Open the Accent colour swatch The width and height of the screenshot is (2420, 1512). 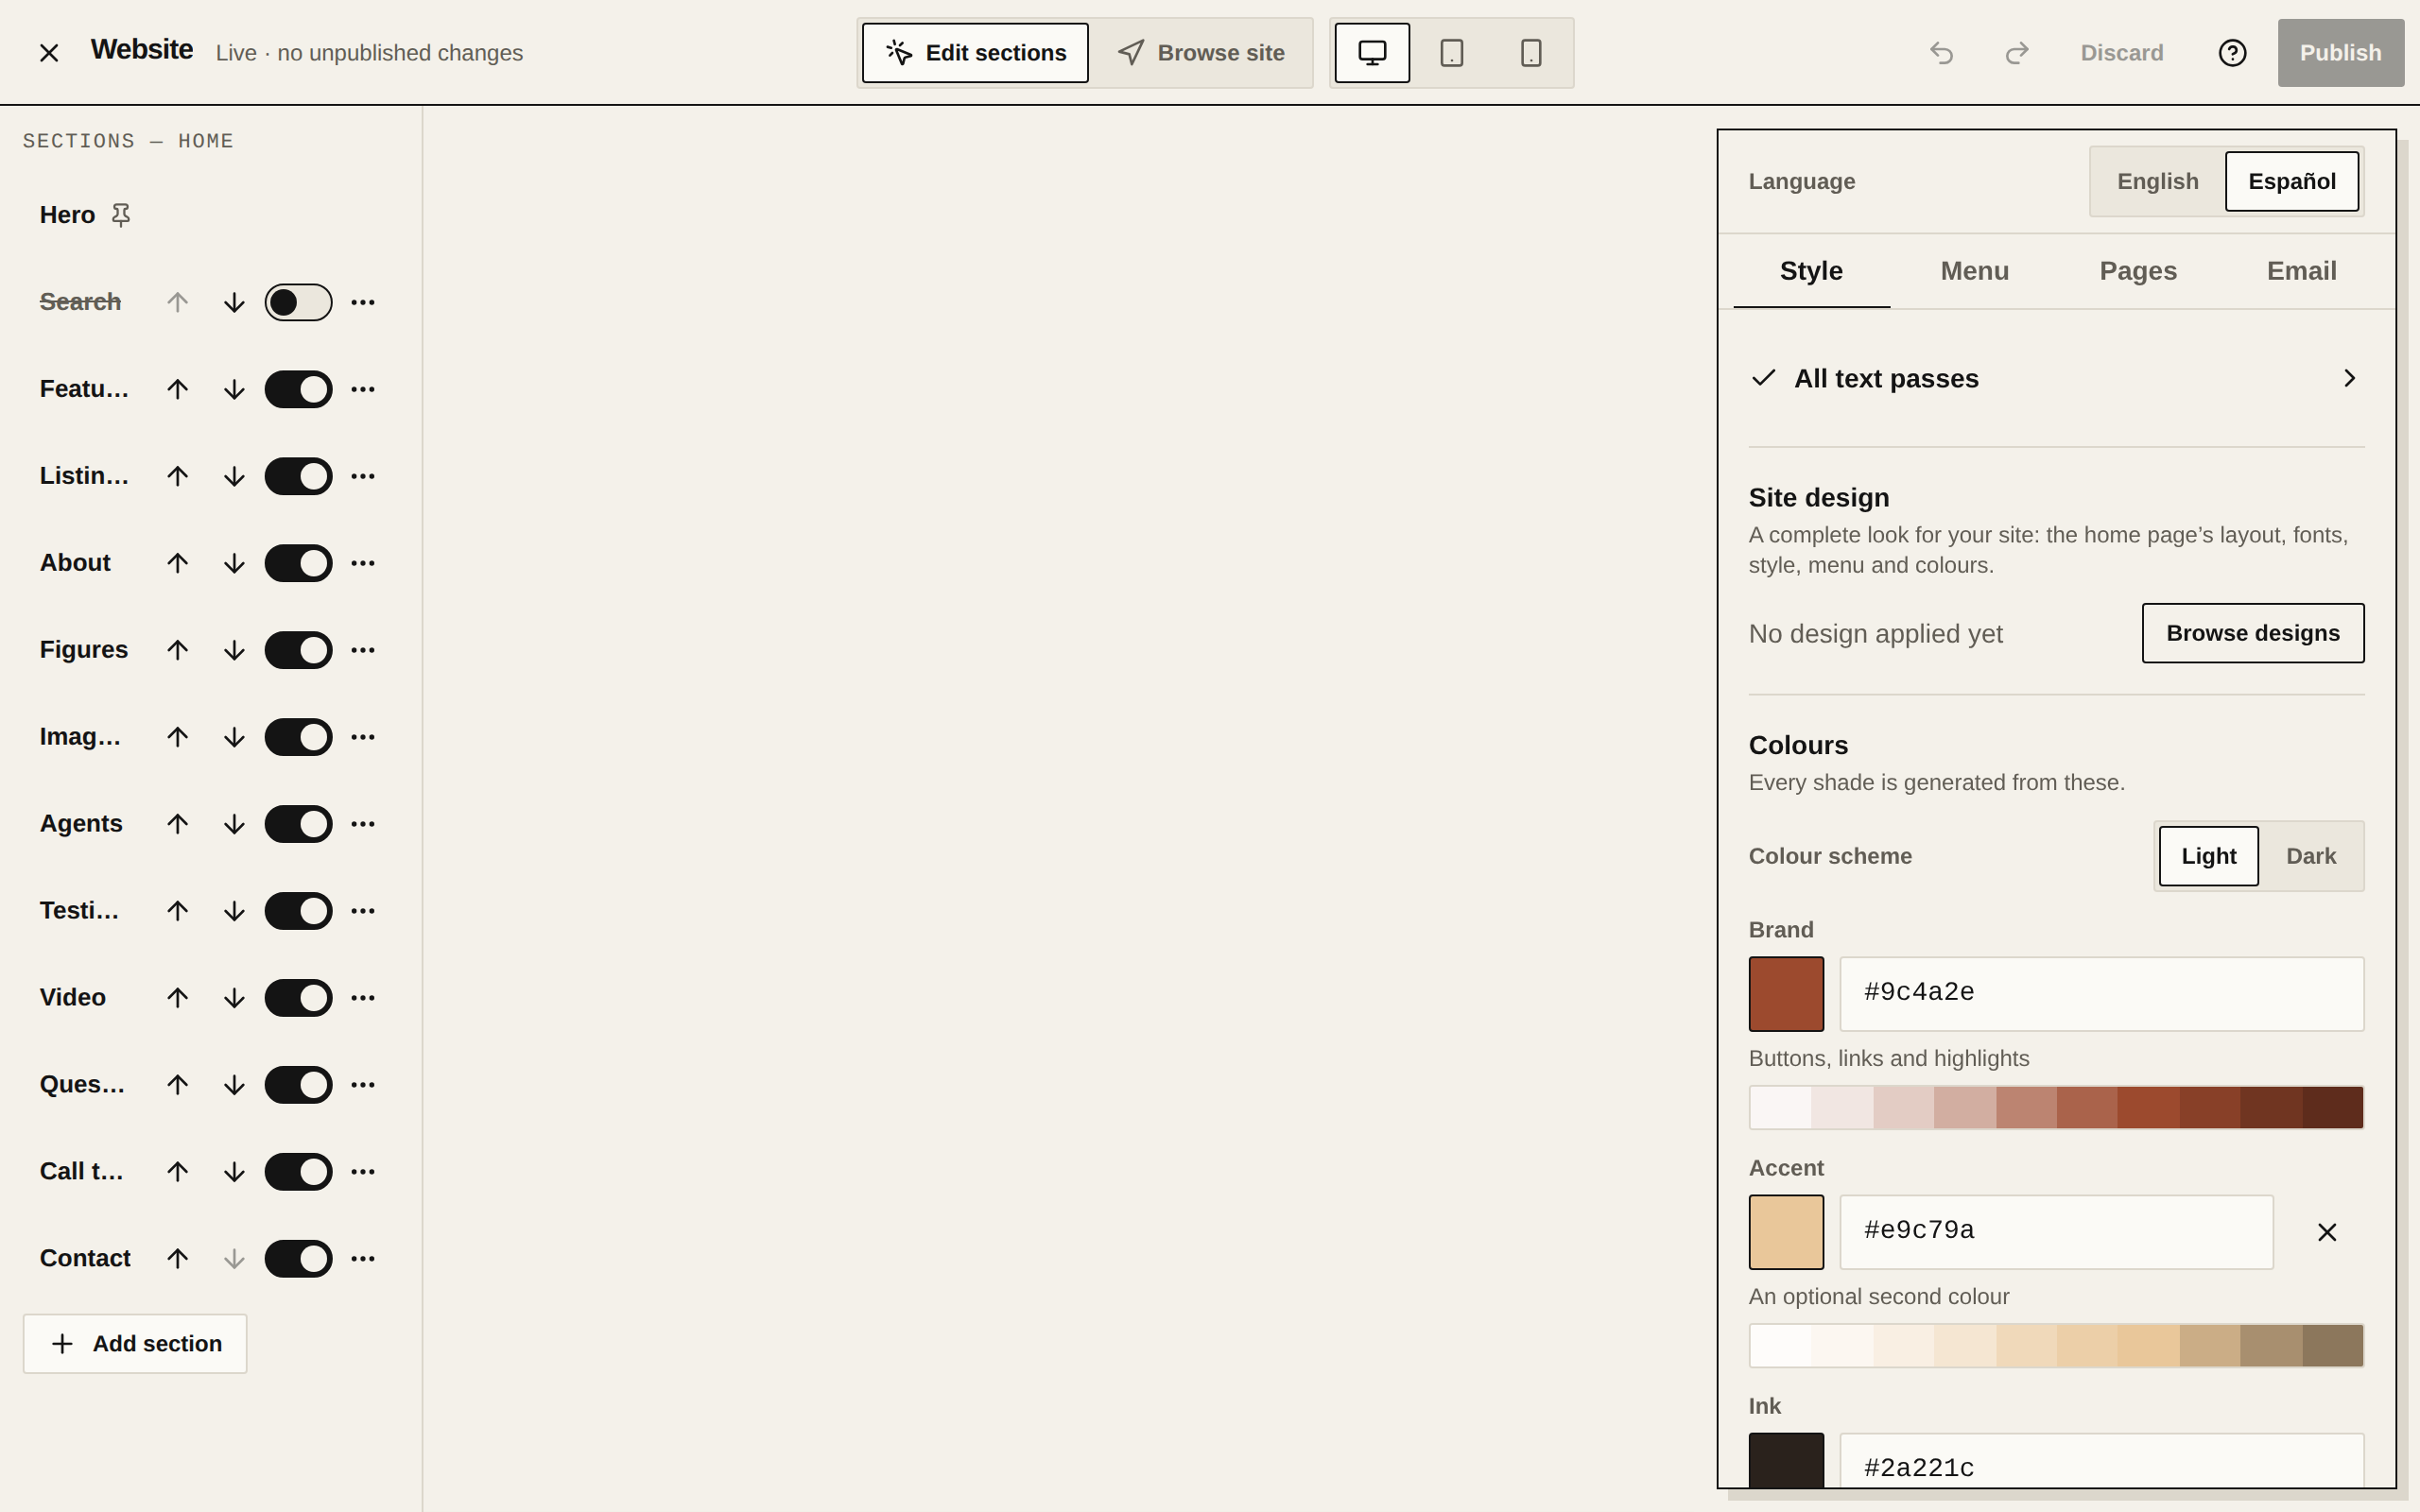coord(1786,1232)
